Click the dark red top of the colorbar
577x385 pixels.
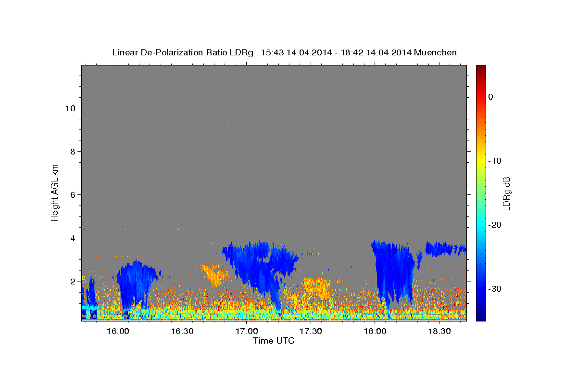click(481, 68)
